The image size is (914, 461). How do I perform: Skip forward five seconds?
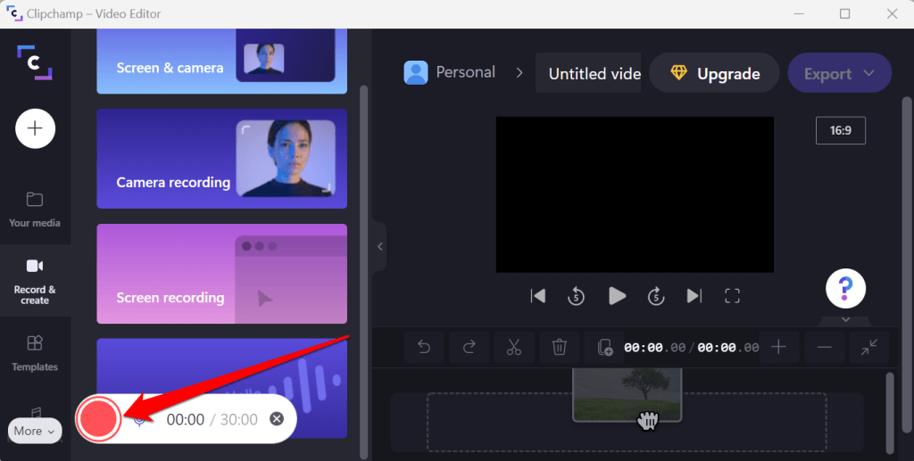pyautogui.click(x=656, y=296)
